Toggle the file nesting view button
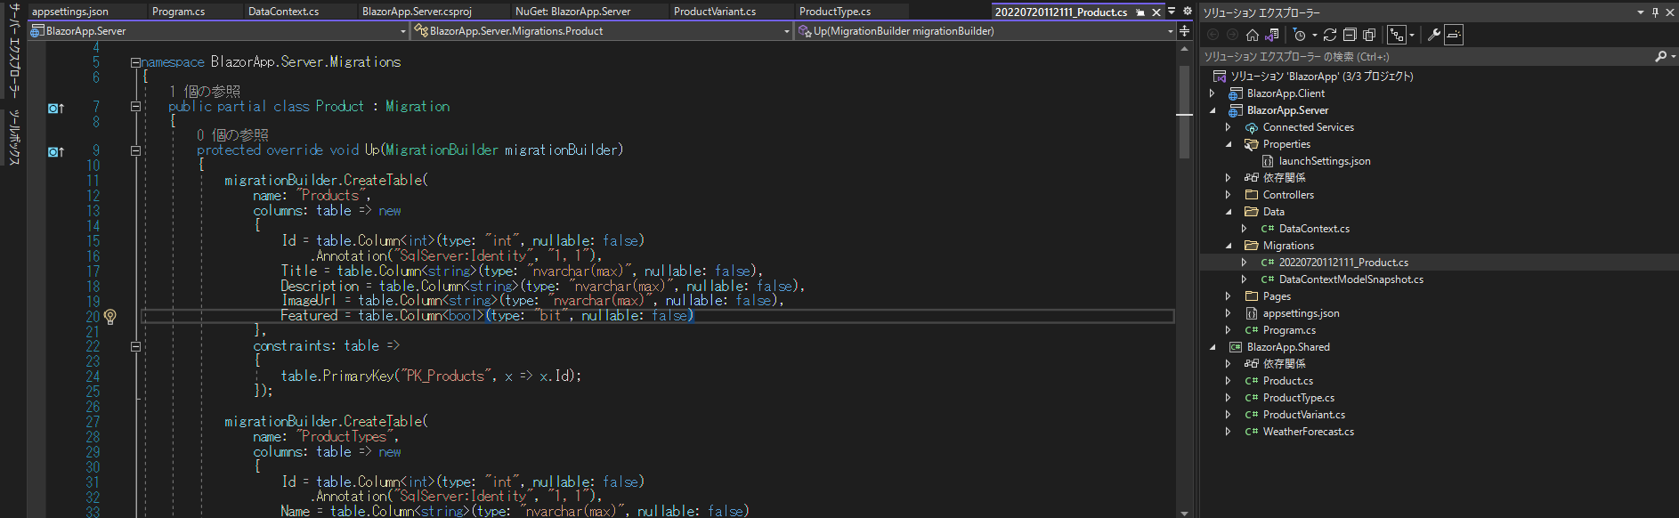 click(x=1397, y=35)
